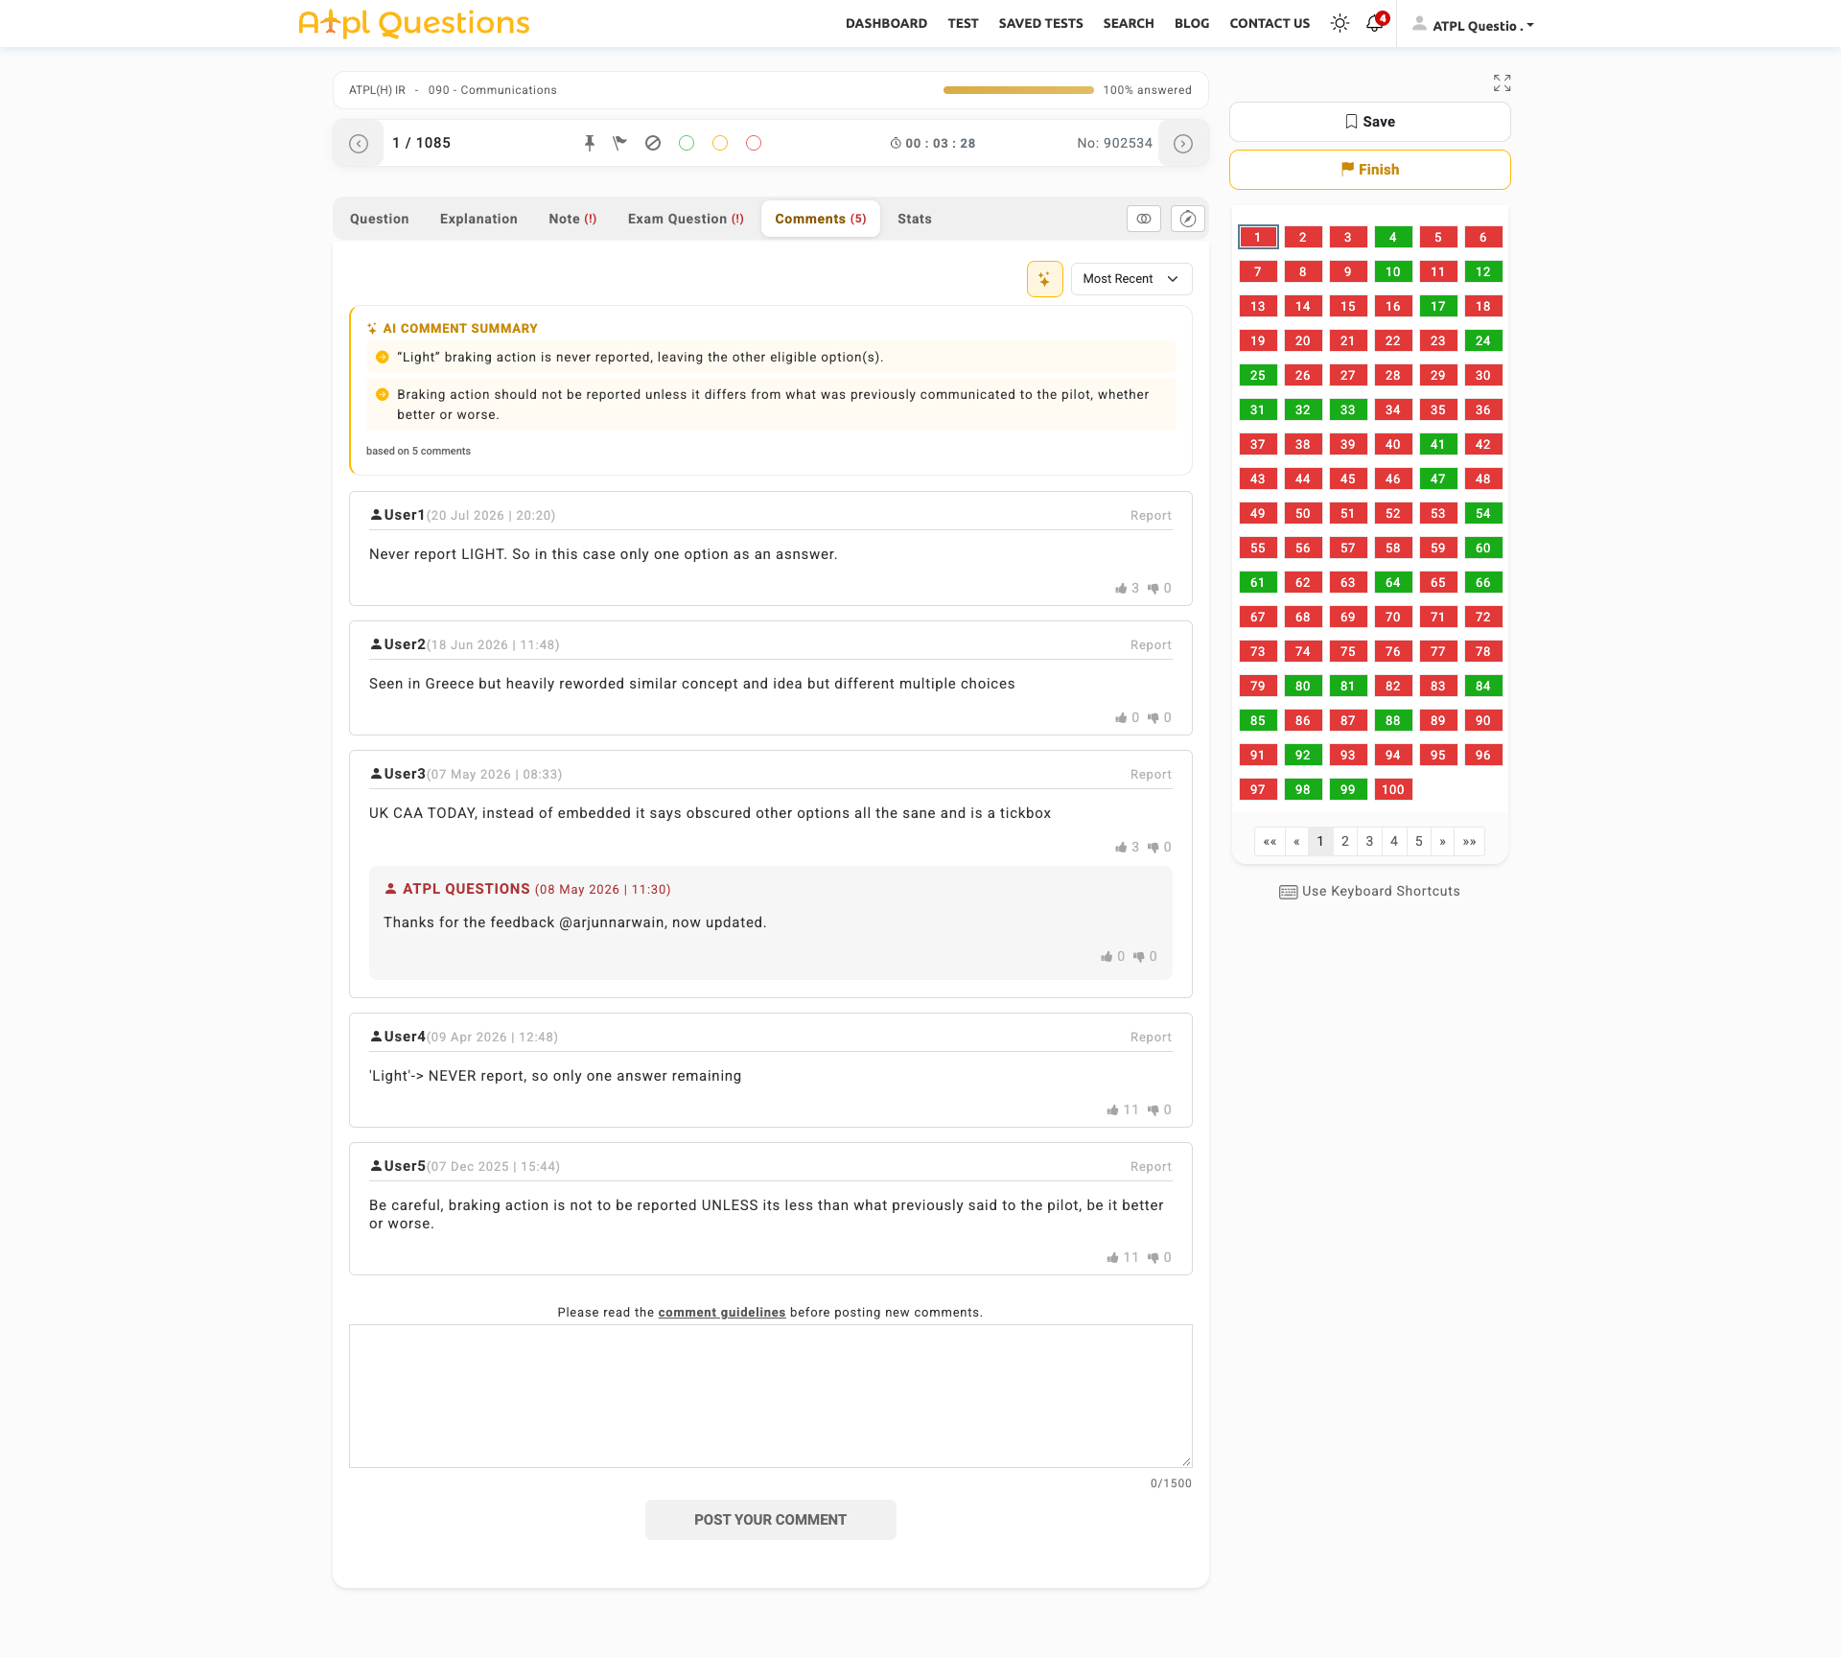The height and width of the screenshot is (1657, 1841).
Task: Toggle the light/dark theme sun icon
Action: click(1340, 23)
